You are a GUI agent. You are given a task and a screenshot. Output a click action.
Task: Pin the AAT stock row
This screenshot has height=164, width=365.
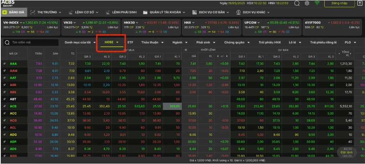tap(4, 78)
